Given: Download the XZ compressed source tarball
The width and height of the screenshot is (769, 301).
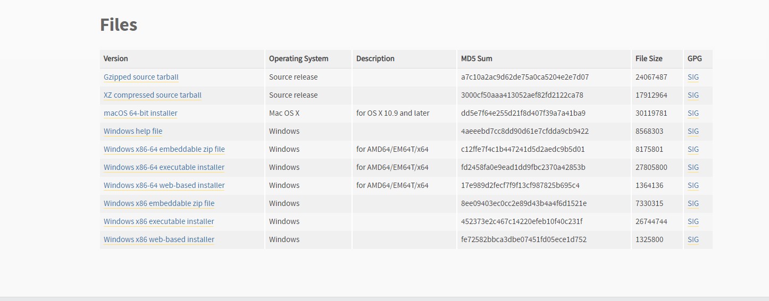Looking at the screenshot, I should 153,95.
